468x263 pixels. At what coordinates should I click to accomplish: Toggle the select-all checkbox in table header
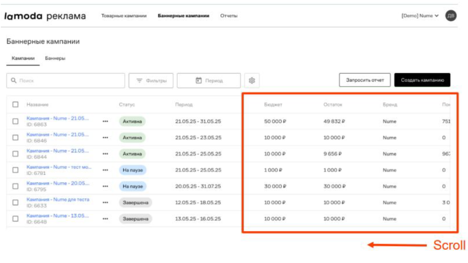(x=16, y=105)
